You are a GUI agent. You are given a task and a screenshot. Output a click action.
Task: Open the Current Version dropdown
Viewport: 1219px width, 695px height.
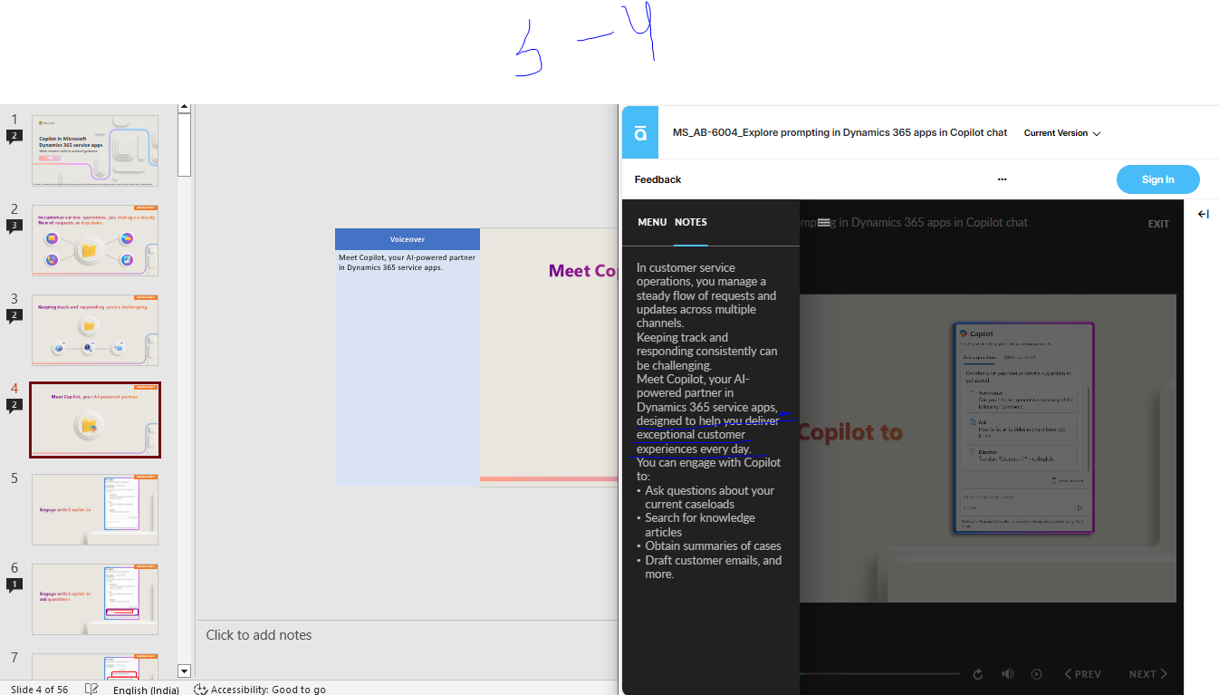pyautogui.click(x=1061, y=133)
